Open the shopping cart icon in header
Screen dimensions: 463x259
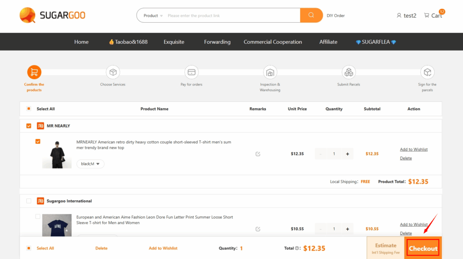426,15
